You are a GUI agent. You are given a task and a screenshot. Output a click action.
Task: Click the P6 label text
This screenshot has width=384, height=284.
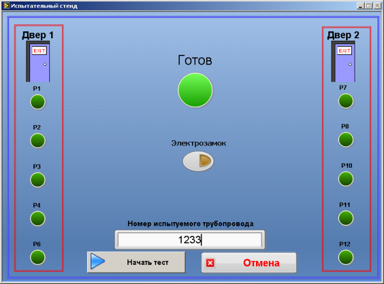(x=36, y=244)
